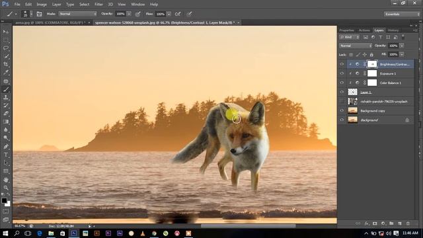Screen dimensions: 423x238
Task: Open the brush Mode dropdown
Action: [78, 14]
